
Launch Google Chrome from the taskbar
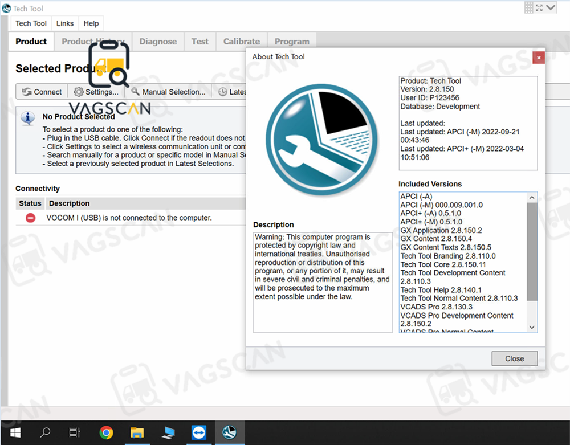point(106,432)
